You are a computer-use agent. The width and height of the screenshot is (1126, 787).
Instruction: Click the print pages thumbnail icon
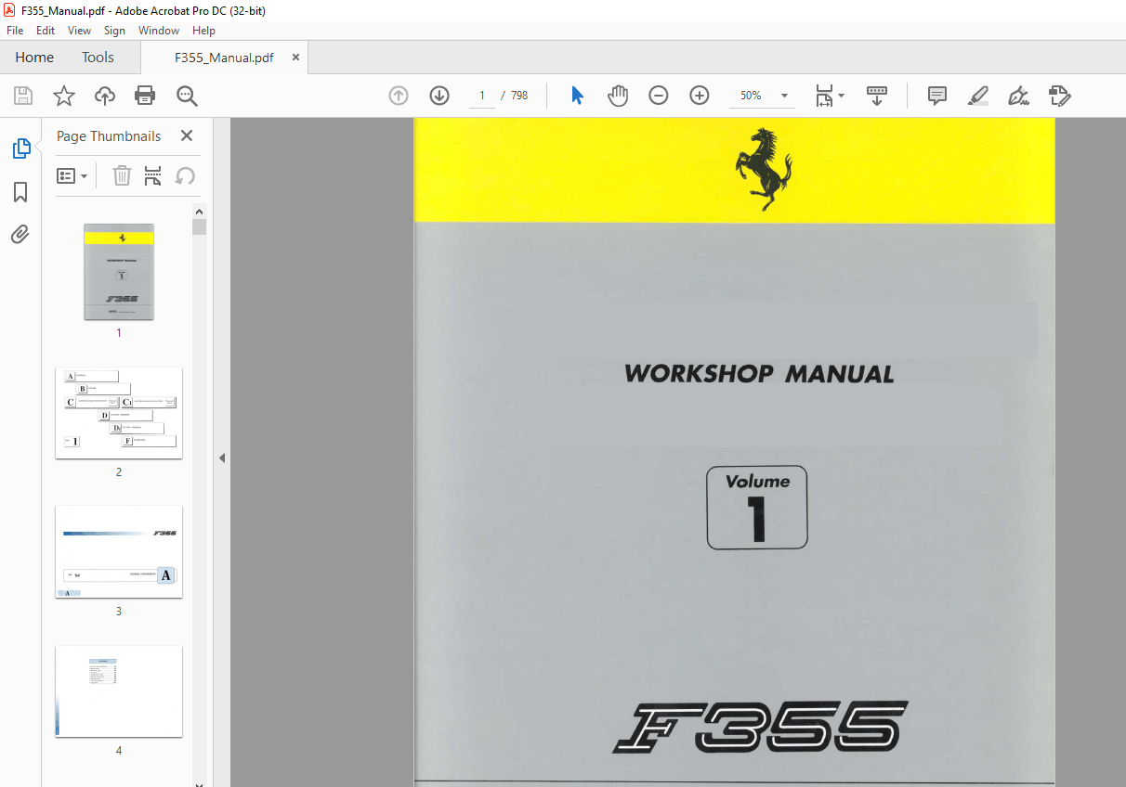click(153, 175)
